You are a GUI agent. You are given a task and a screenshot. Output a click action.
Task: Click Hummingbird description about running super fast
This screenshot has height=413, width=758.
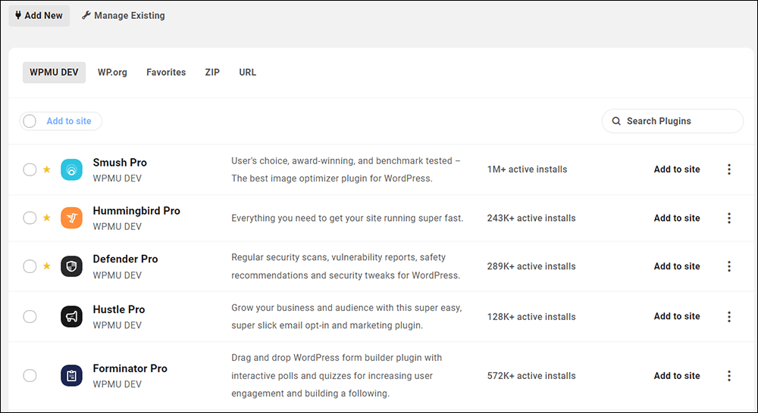pyautogui.click(x=347, y=218)
